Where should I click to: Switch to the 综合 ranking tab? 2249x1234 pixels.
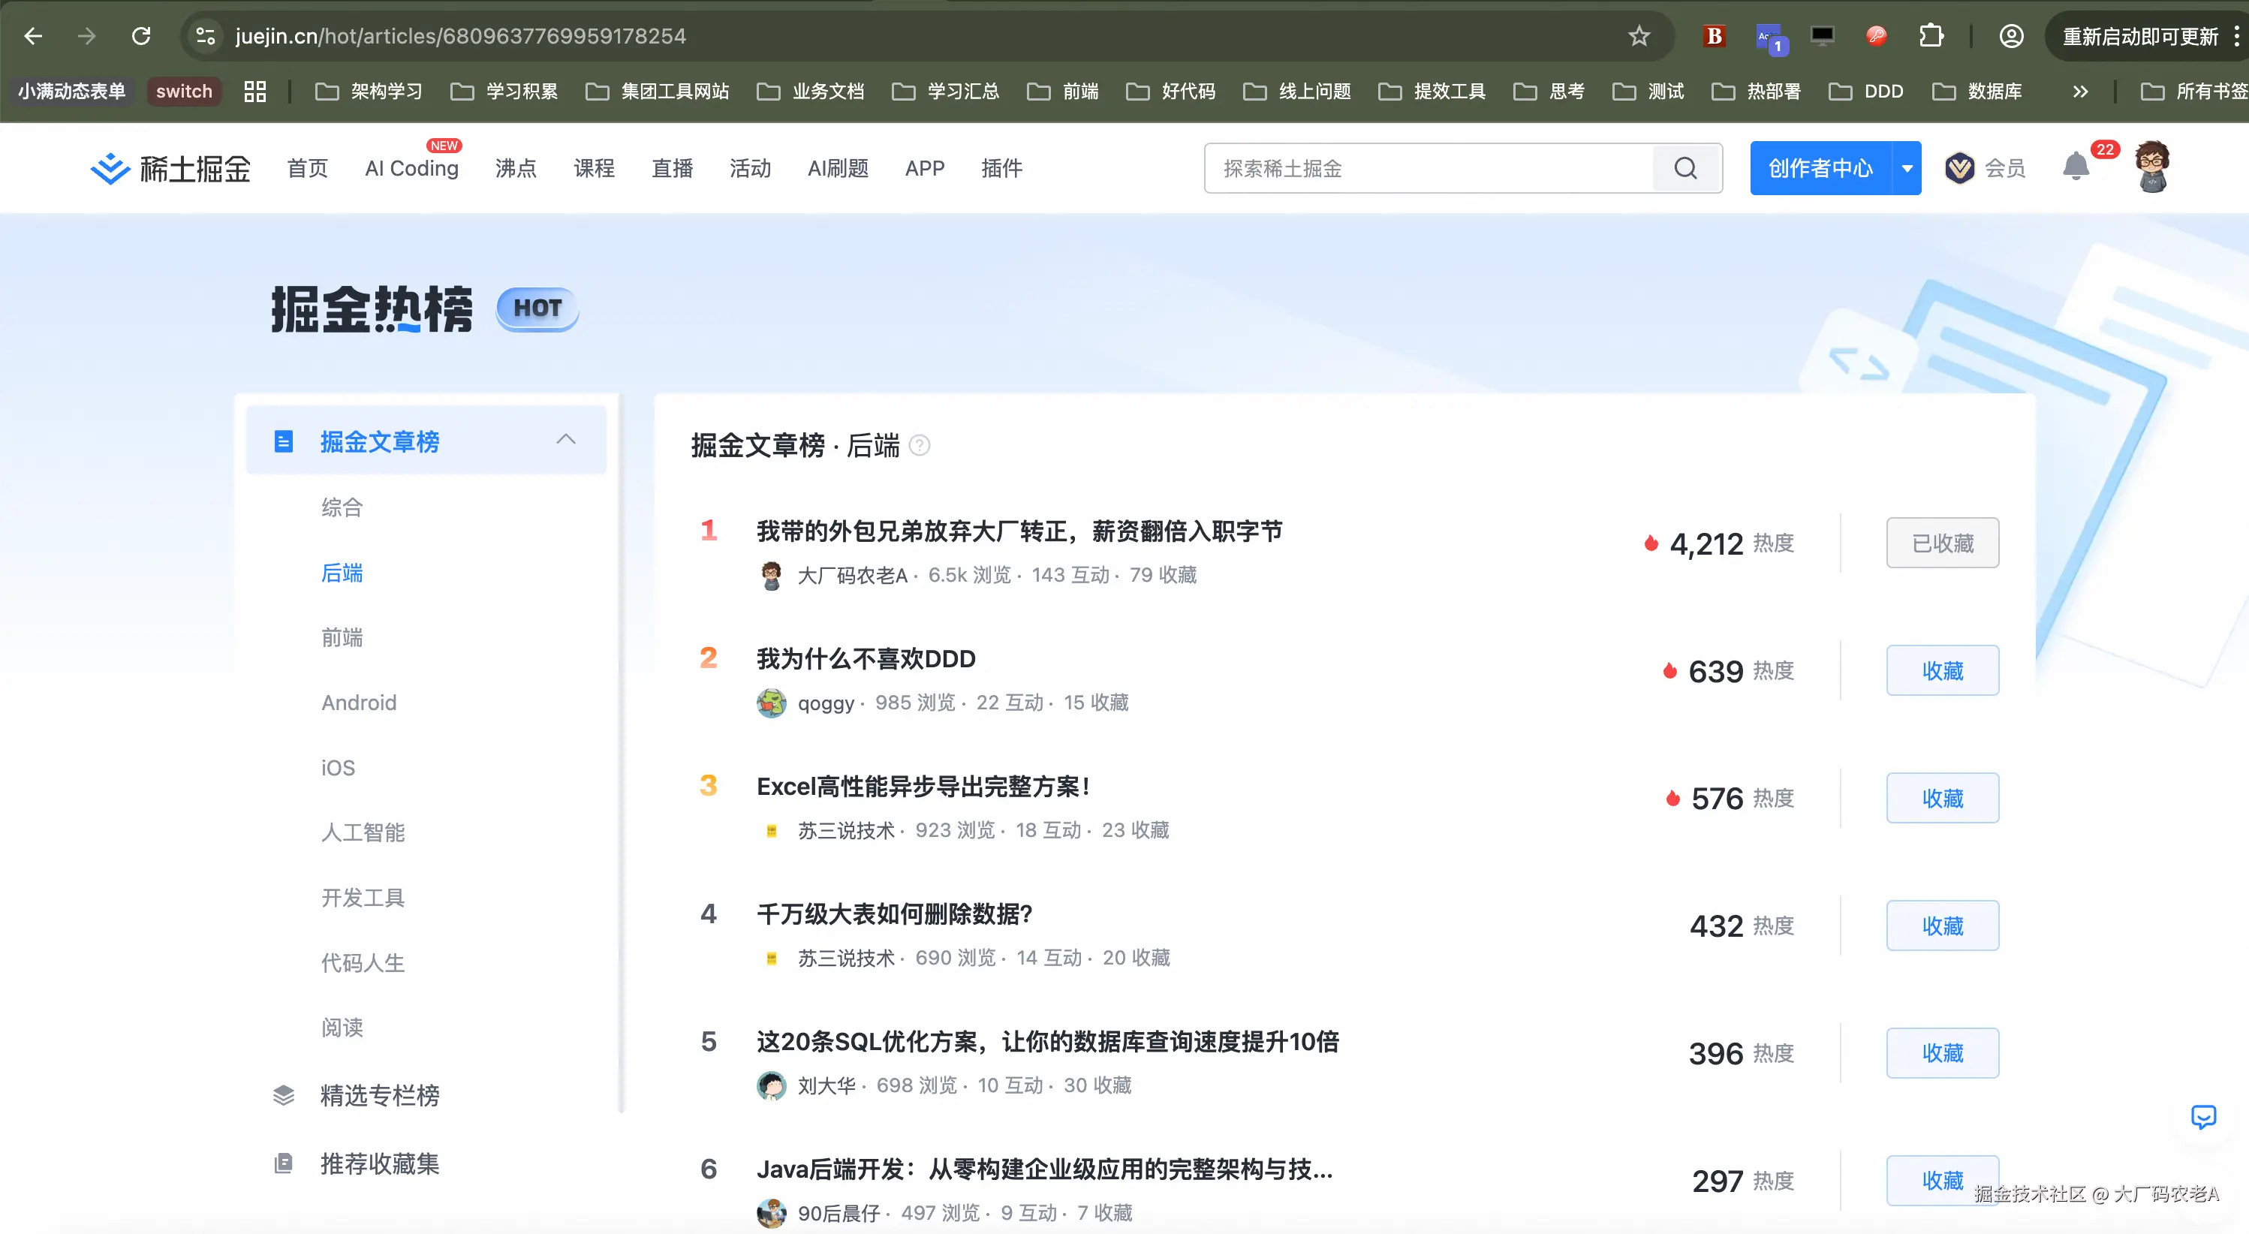pyautogui.click(x=343, y=506)
